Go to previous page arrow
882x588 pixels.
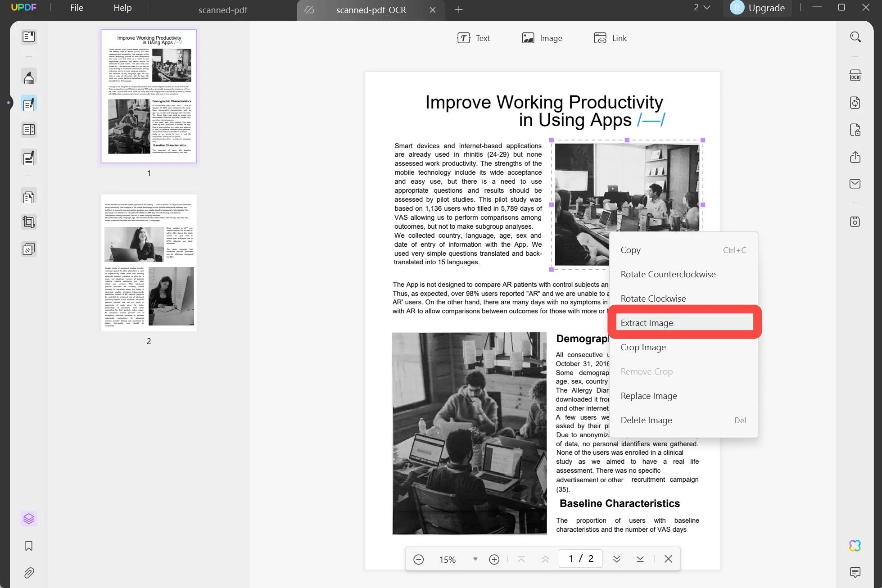point(545,559)
